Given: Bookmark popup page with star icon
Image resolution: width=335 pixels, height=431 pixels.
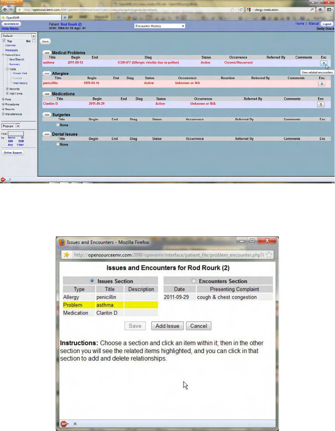Looking at the screenshot, I should (269, 255).
